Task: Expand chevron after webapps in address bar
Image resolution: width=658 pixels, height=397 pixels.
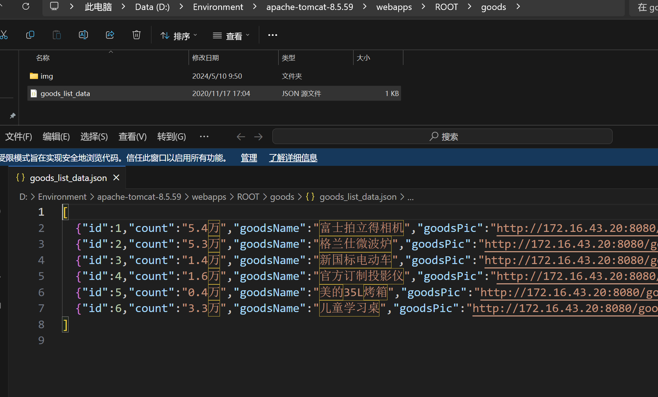Action: click(x=423, y=7)
